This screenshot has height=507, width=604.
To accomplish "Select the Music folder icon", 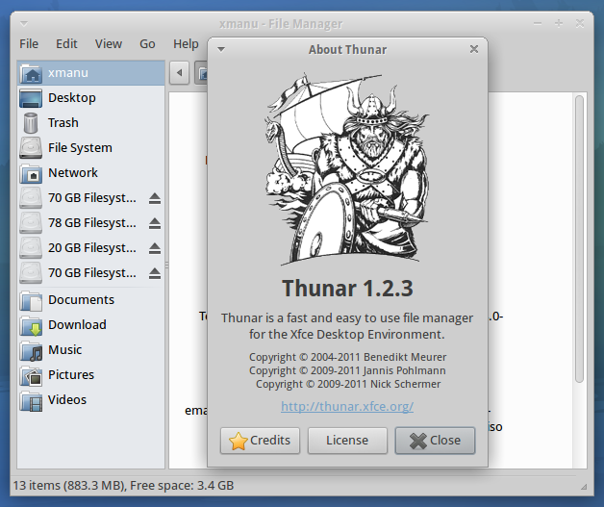I will pos(31,350).
